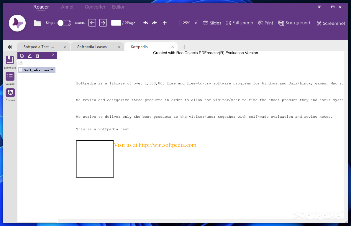Switch to the Reader tab

point(41,7)
